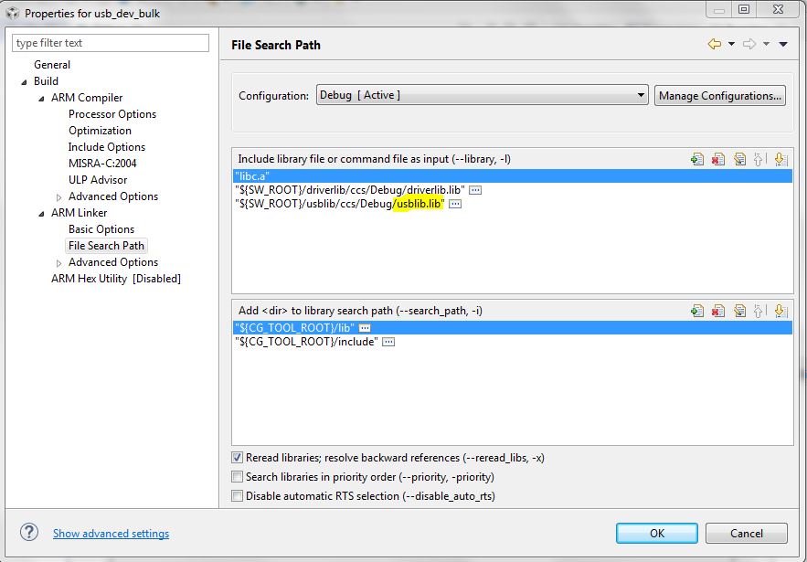Select Basic Options under ARM Linker

pyautogui.click(x=101, y=229)
